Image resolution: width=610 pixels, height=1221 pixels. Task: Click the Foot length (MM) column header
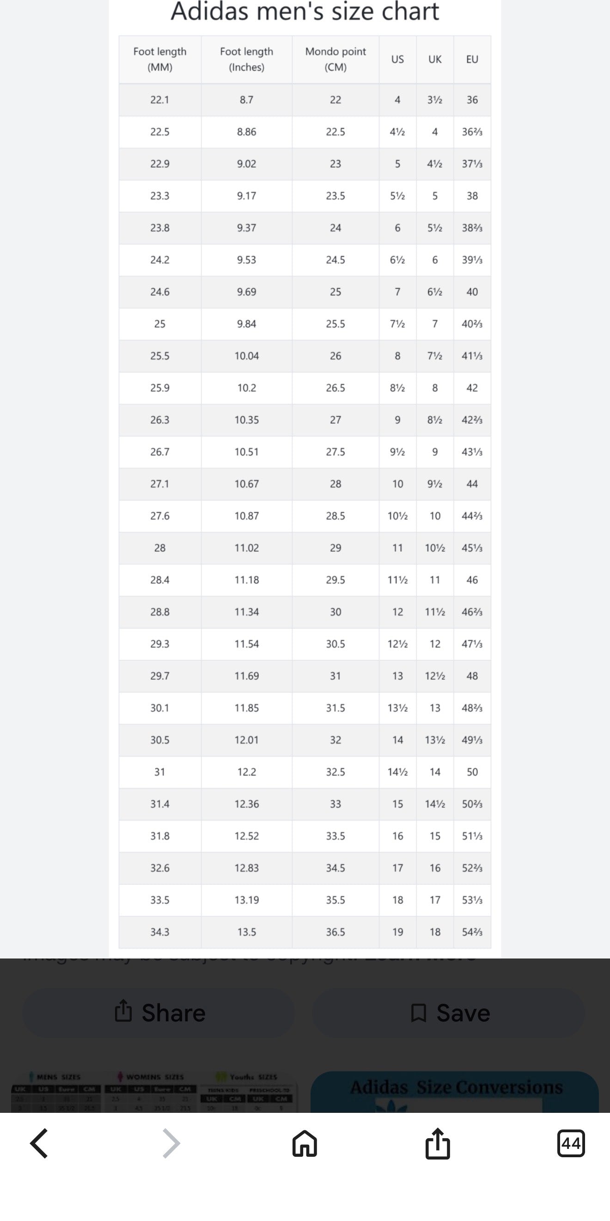[x=160, y=59]
